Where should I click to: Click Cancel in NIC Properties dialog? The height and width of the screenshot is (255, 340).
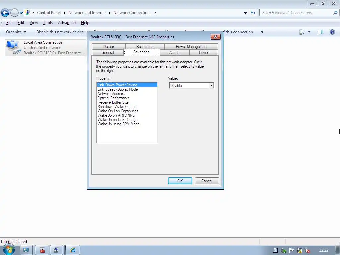[207, 181]
